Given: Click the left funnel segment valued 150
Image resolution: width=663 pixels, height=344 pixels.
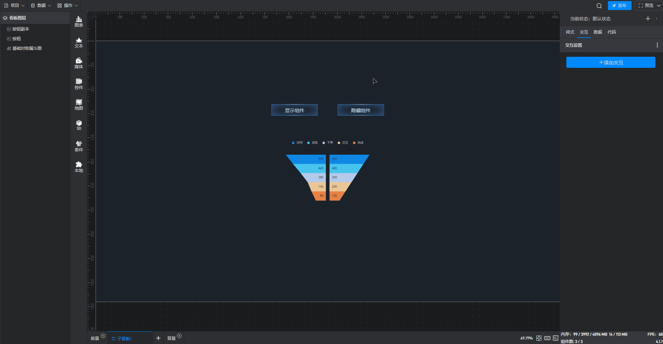Looking at the screenshot, I should pos(317,187).
